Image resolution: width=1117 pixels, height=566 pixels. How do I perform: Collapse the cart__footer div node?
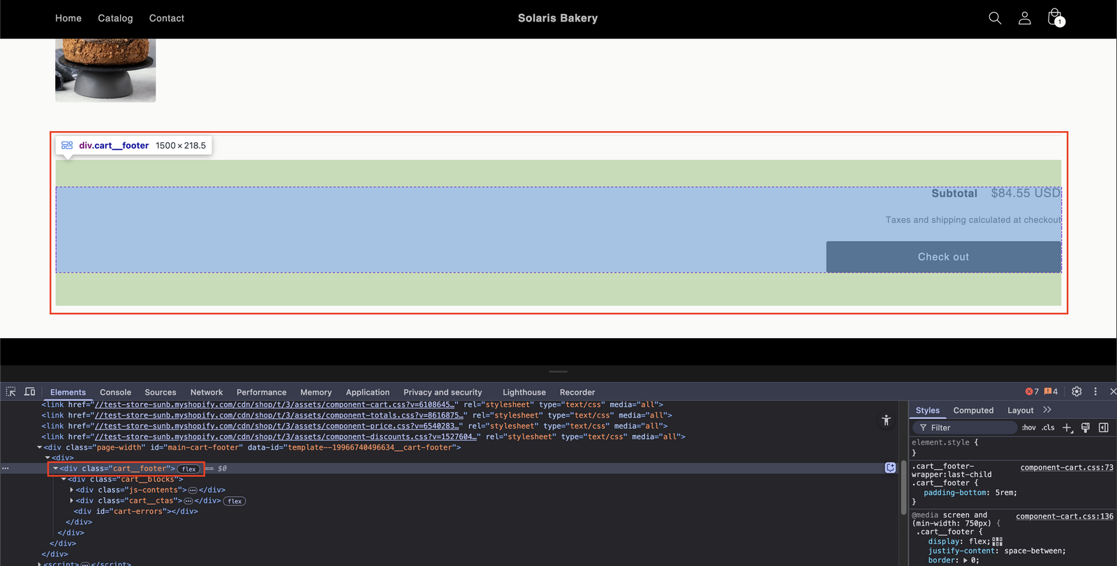click(56, 468)
